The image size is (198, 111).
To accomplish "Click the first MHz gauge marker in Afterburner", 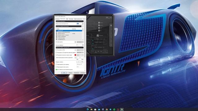I will pyautogui.click(x=99, y=23).
